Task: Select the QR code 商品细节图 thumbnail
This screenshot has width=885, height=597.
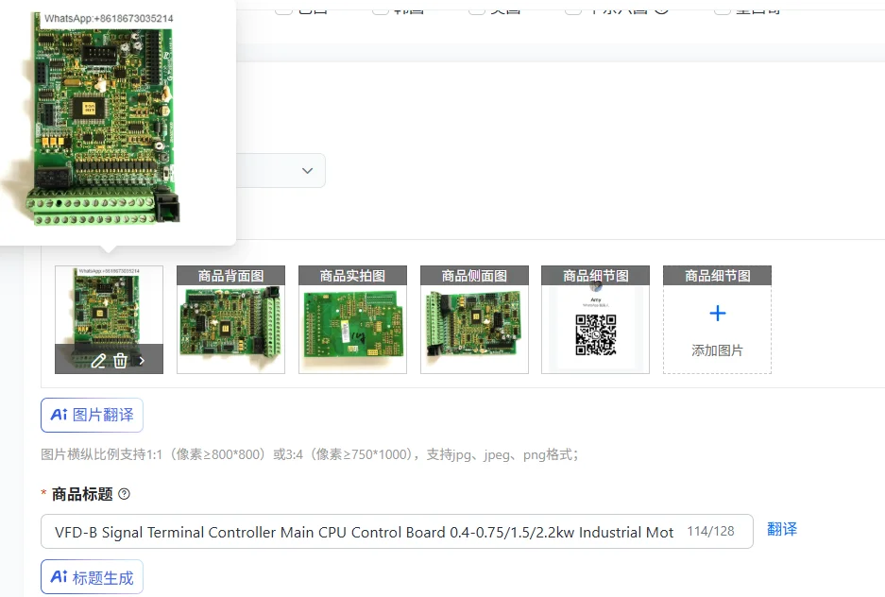Action: [x=595, y=319]
